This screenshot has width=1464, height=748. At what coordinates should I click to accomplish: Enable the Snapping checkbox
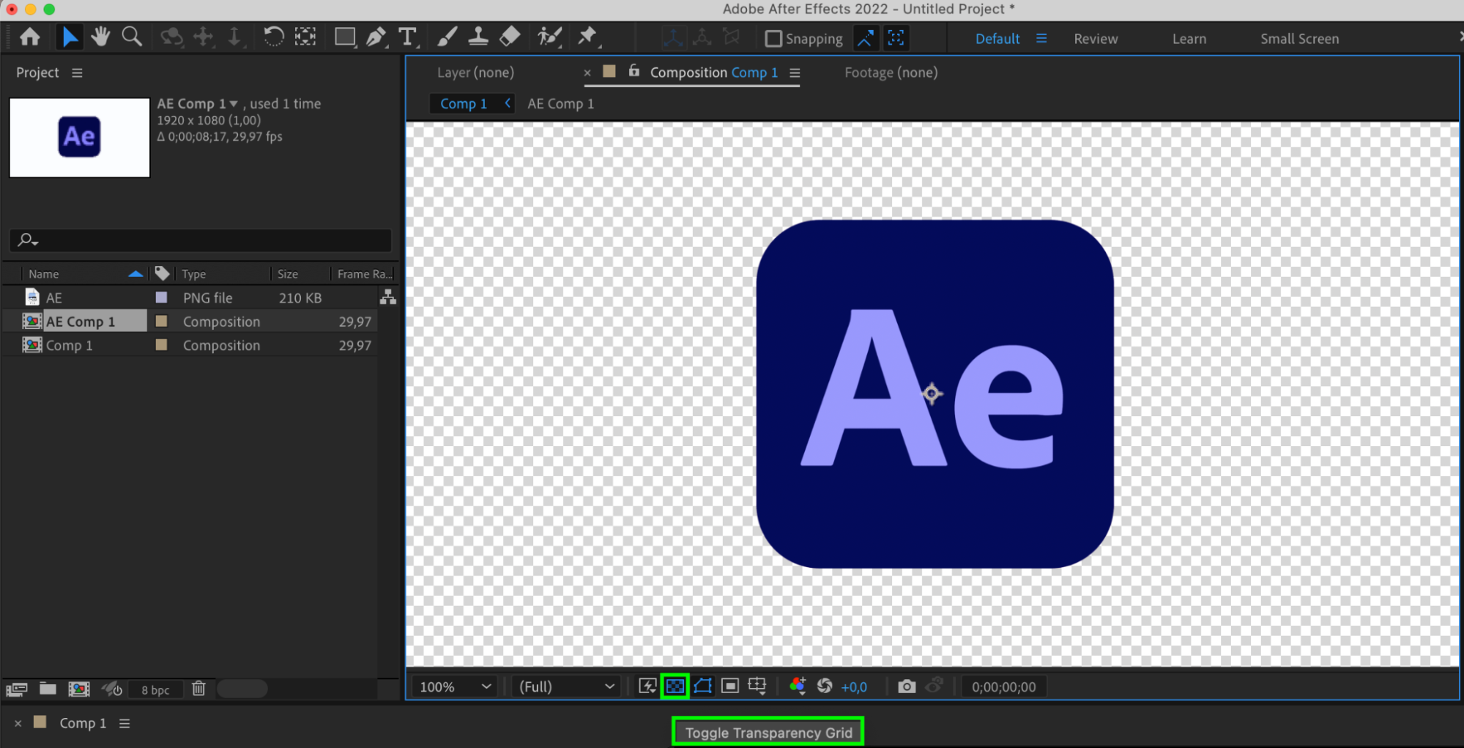(x=773, y=39)
